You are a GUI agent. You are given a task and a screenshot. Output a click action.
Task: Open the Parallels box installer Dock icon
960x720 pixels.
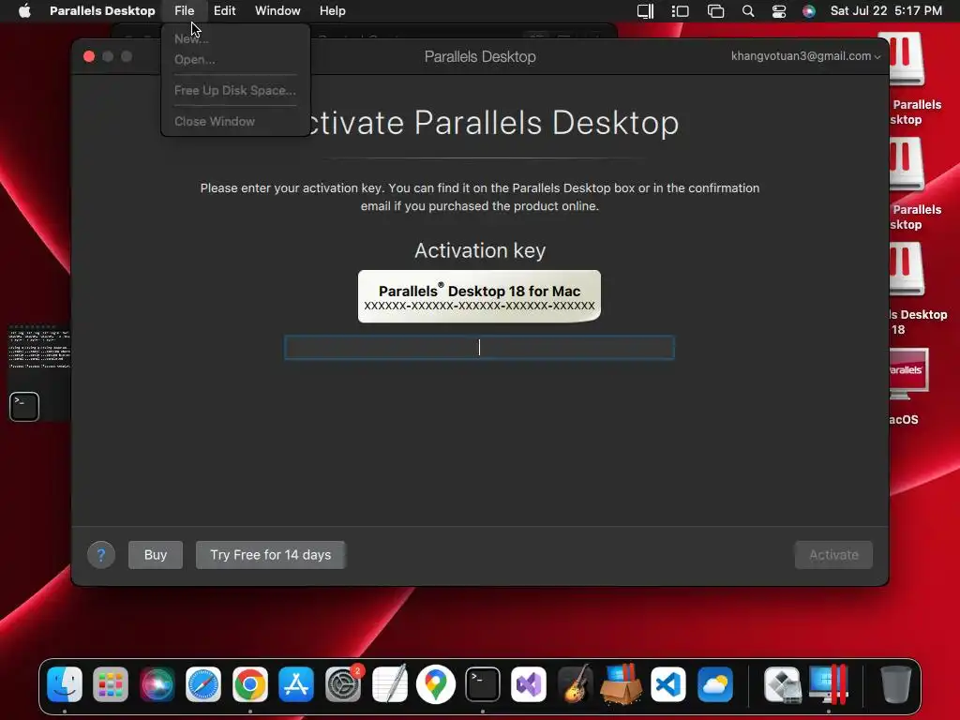tap(622, 683)
